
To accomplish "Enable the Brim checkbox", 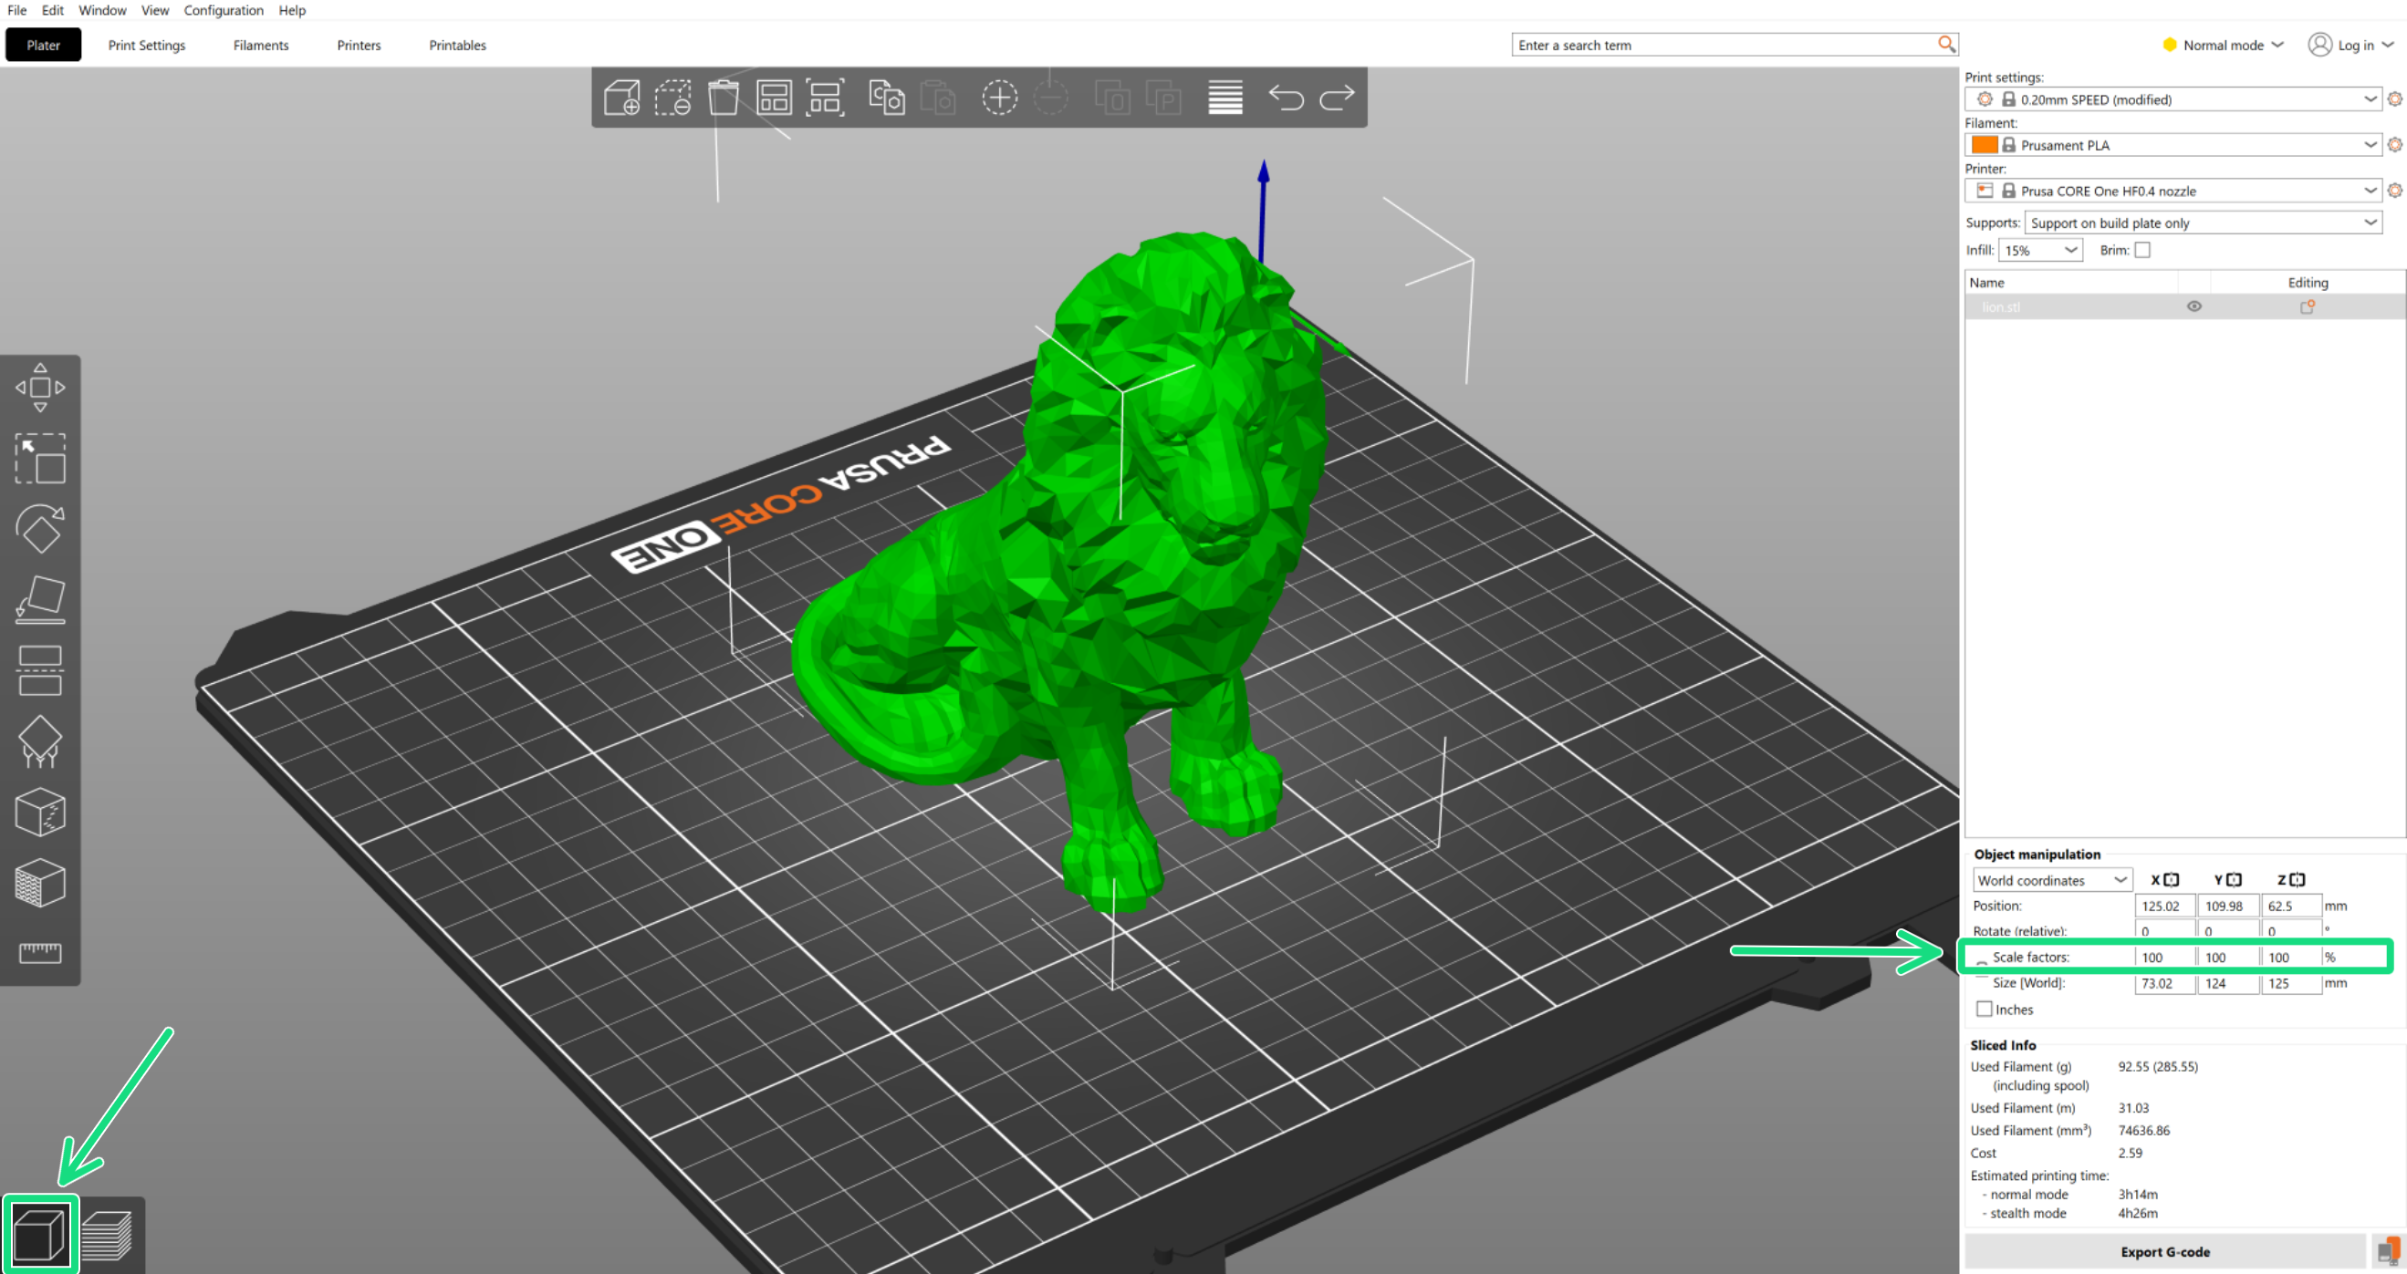I will tap(2142, 250).
